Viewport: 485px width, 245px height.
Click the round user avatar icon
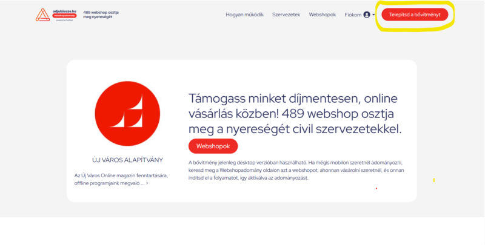tap(367, 15)
